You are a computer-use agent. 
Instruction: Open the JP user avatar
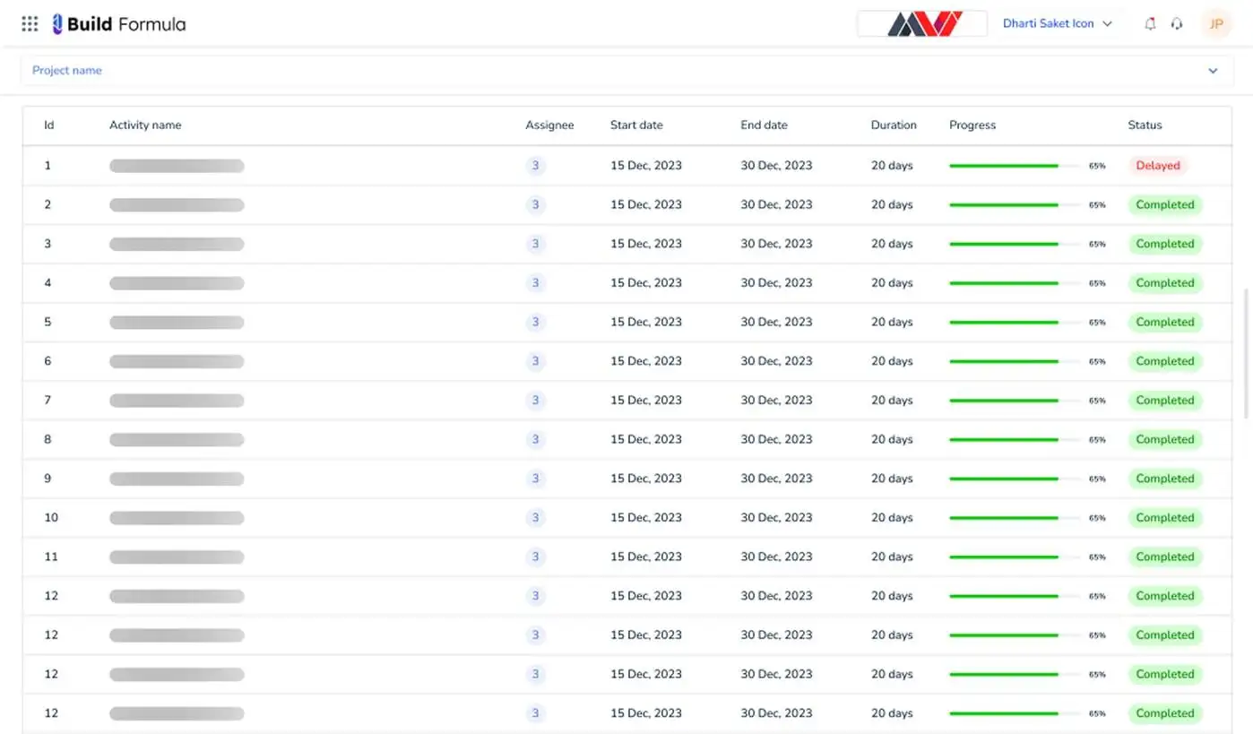[x=1216, y=24]
